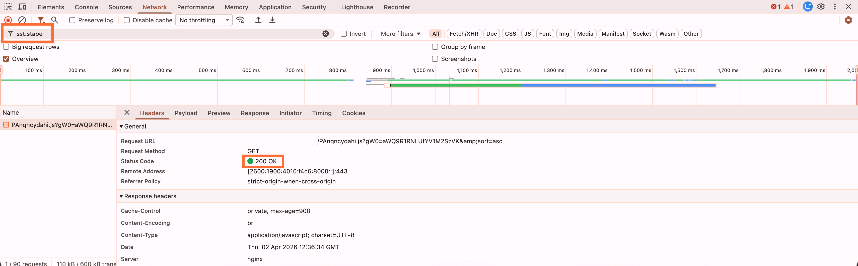Open network conditions wifi icon

click(x=240, y=20)
